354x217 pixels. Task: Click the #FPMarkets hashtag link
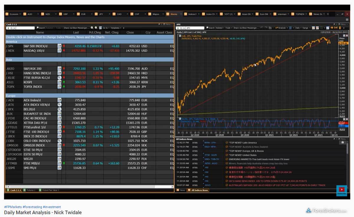click(x=13, y=207)
